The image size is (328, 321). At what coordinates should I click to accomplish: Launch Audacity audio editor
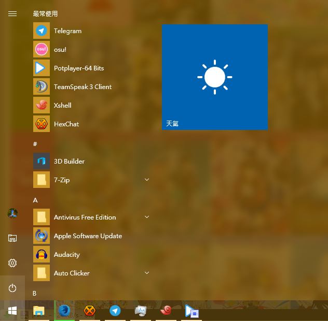pos(66,255)
